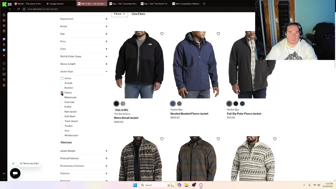Click the sidebar send-arrow flow icon
This screenshot has height=189, width=336.
[4, 69]
